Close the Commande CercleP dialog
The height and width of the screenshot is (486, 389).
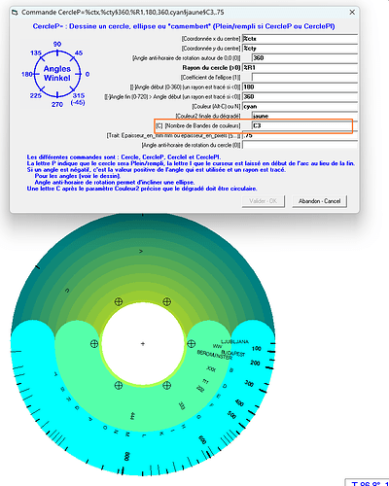(x=352, y=13)
